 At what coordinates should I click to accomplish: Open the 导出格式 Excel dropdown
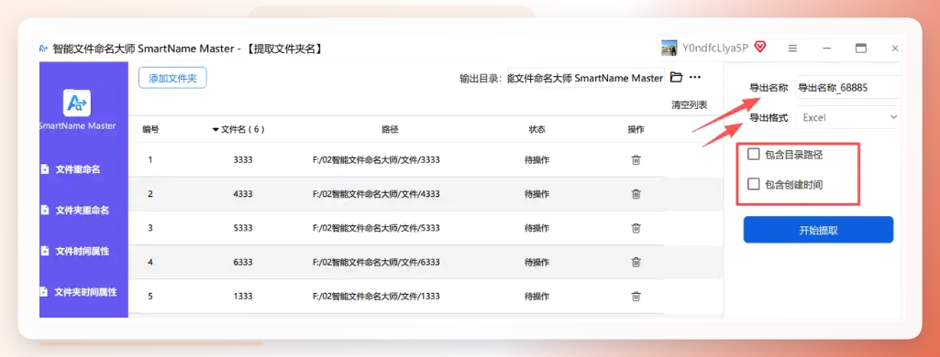[x=847, y=117]
